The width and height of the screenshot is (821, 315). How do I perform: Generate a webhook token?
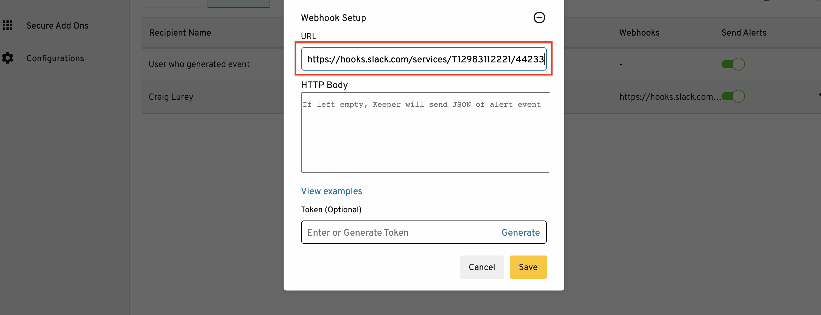[x=520, y=232]
